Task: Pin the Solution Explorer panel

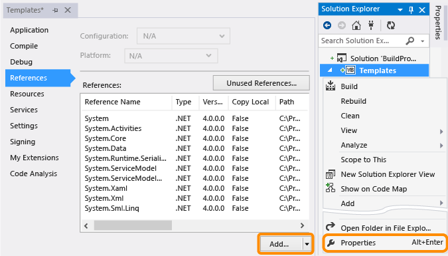Action: coord(411,10)
